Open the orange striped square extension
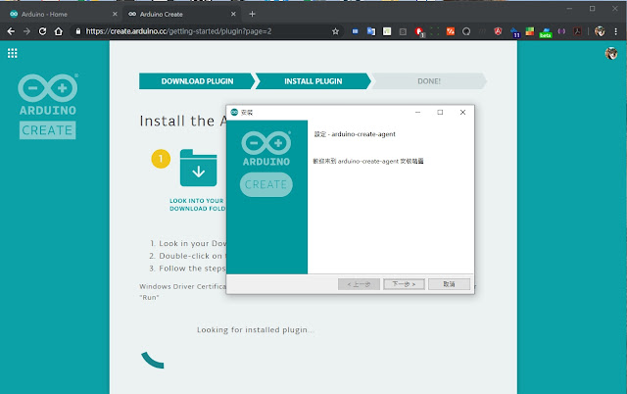627x394 pixels. tap(451, 31)
